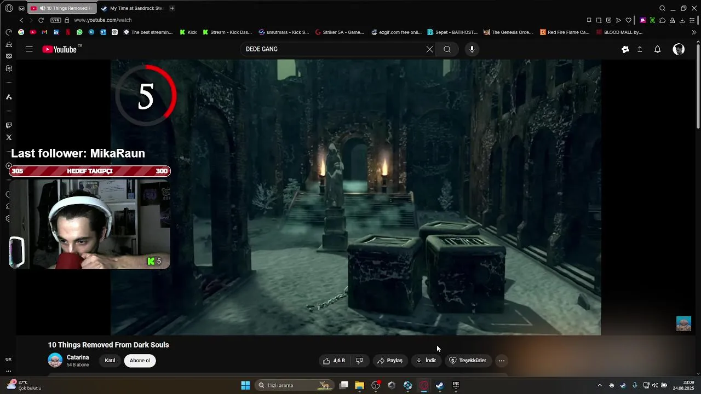
Task: Take a snapshot with the toolbar icon
Action: coord(599,20)
